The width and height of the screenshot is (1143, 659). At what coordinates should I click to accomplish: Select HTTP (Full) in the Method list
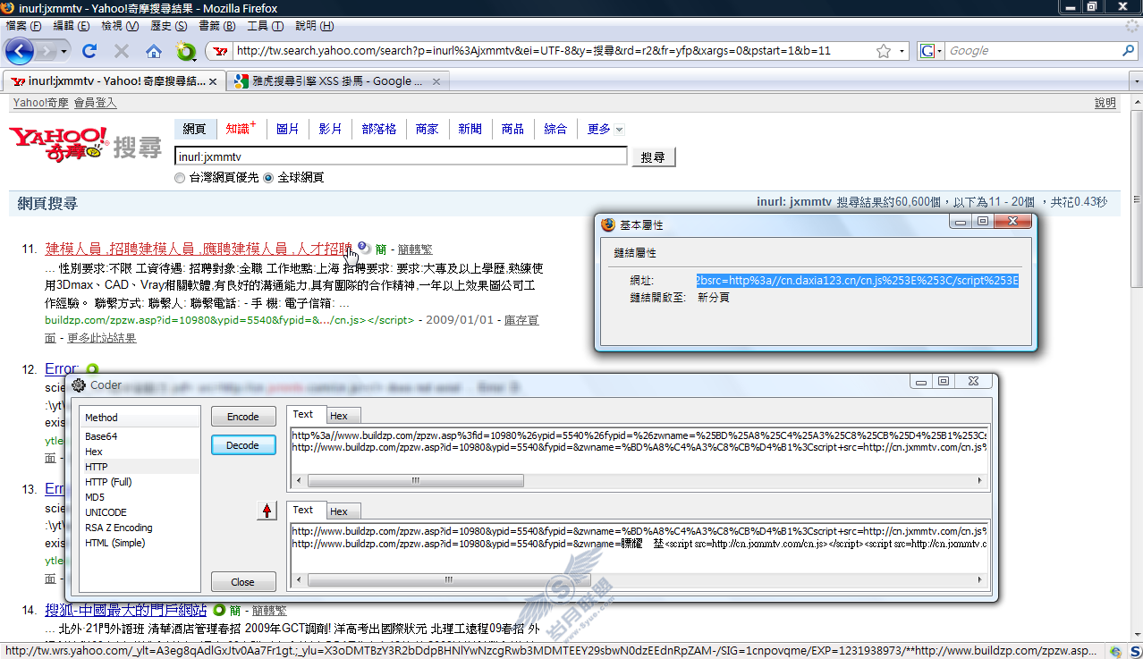click(109, 482)
